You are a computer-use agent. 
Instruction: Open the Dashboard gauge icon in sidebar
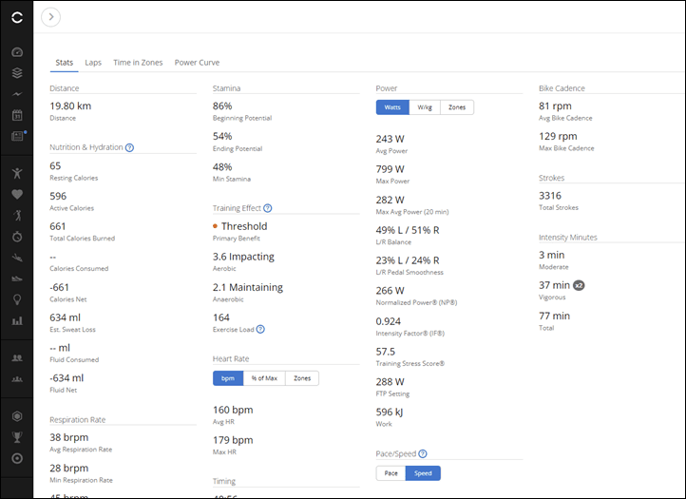coord(17,52)
